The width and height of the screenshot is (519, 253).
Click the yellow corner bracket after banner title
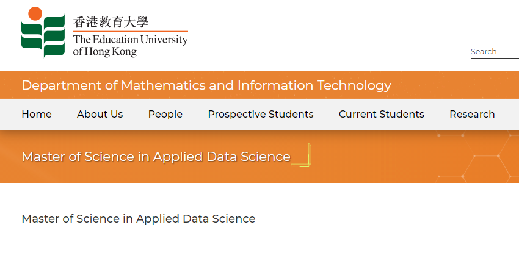click(303, 157)
